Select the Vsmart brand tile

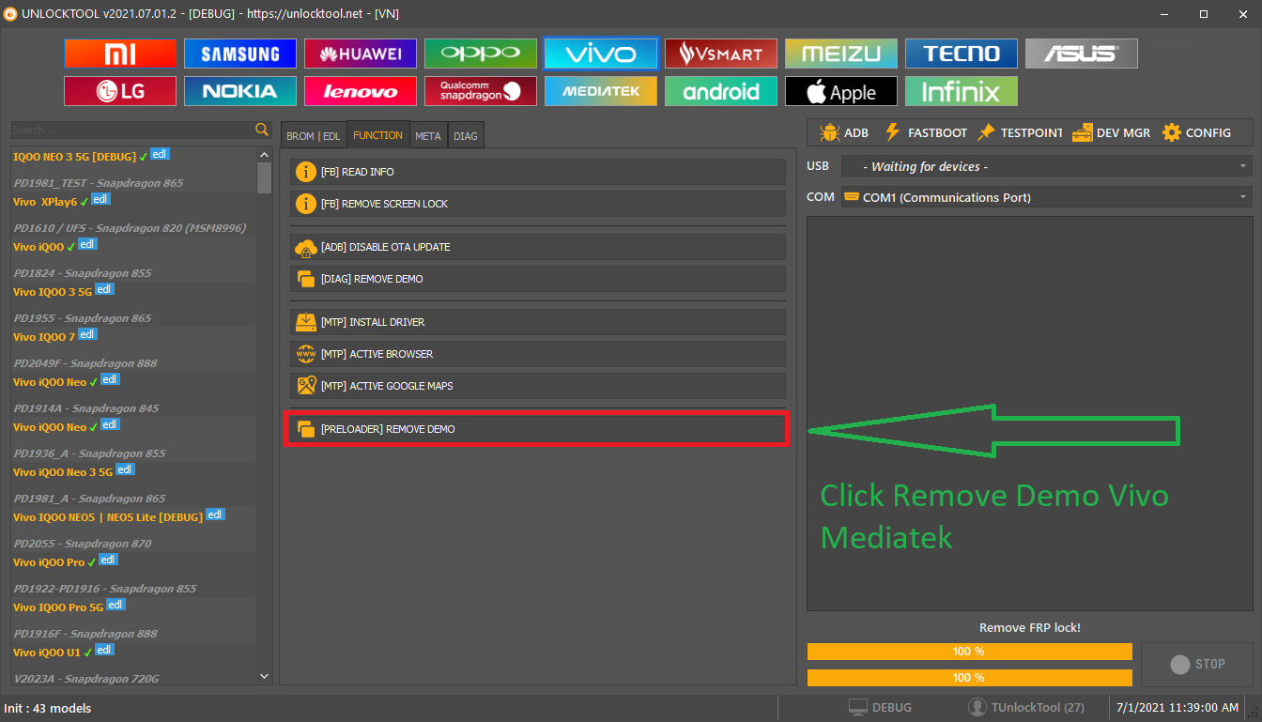[721, 54]
